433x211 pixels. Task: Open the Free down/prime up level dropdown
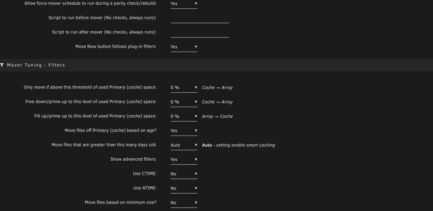(184, 102)
